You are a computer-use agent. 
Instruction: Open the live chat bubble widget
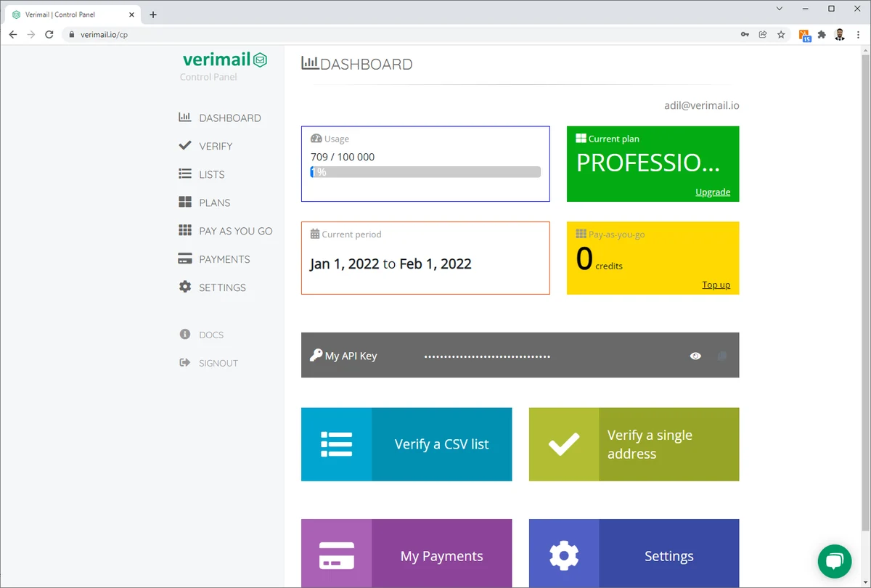pyautogui.click(x=835, y=560)
